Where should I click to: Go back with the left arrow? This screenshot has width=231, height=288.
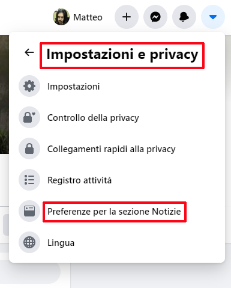pyautogui.click(x=29, y=52)
